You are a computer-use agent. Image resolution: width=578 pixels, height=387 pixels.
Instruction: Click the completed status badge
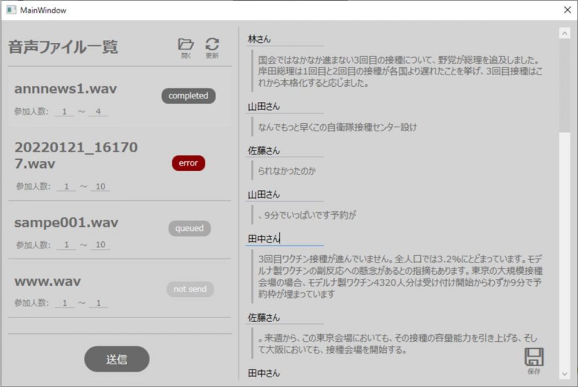[x=188, y=96]
